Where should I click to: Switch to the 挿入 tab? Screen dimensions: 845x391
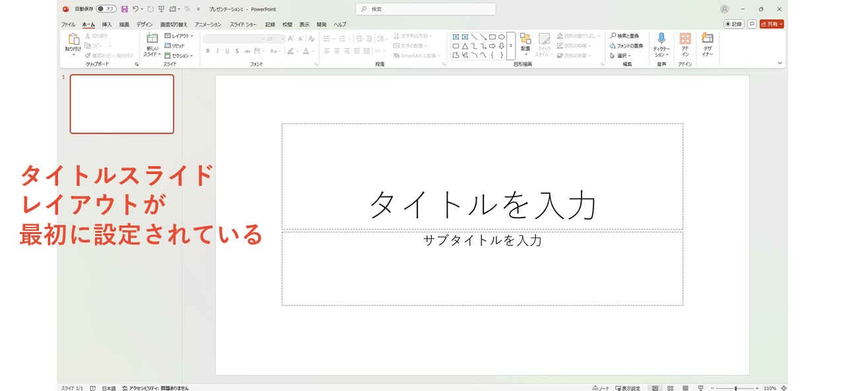pyautogui.click(x=107, y=24)
